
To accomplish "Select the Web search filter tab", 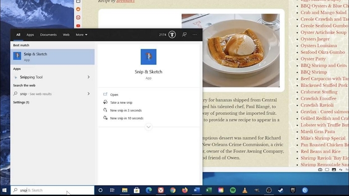I will 66,35.
